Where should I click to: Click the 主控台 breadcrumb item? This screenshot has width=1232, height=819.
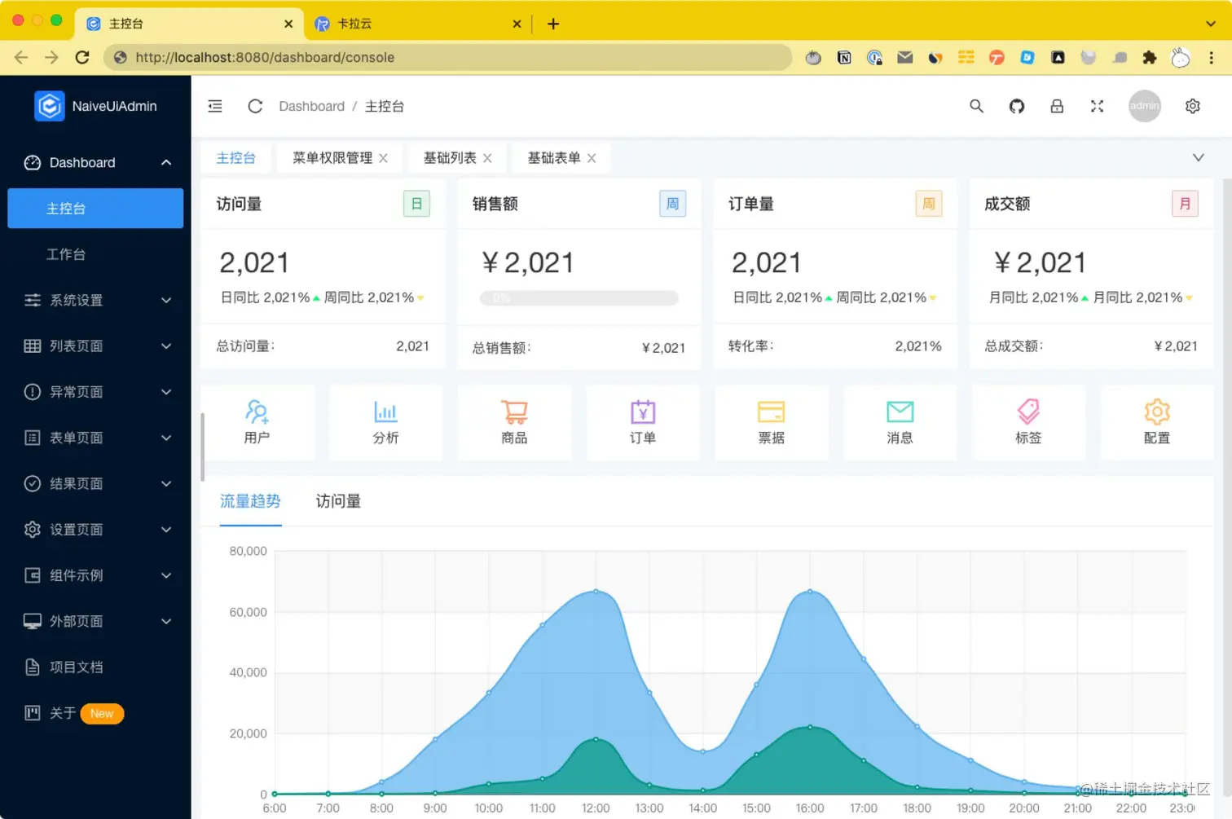tap(385, 106)
